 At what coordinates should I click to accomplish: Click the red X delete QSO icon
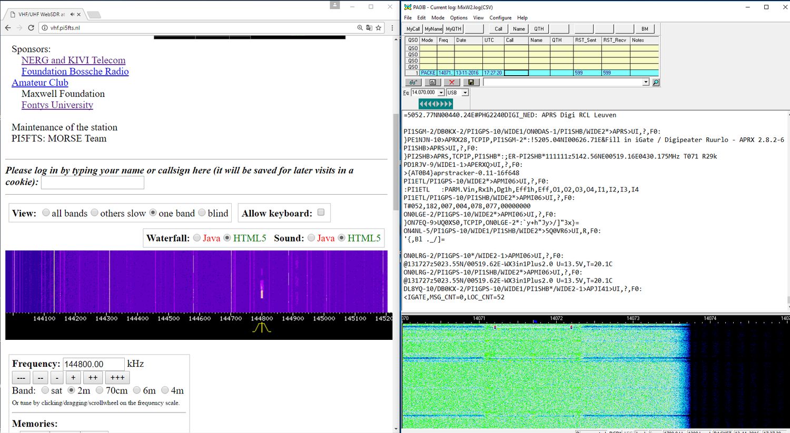[451, 83]
